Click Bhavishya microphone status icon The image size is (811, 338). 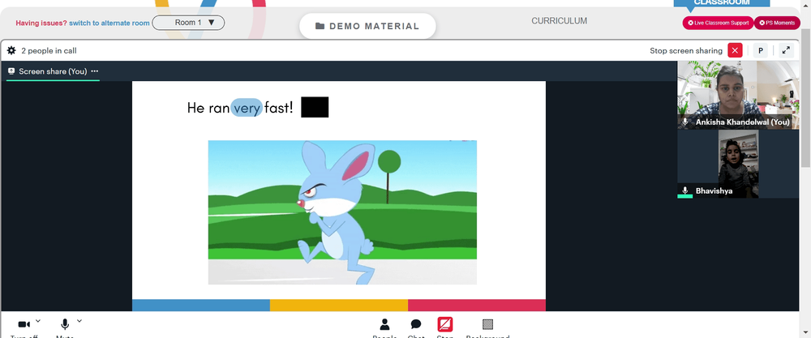click(x=685, y=190)
